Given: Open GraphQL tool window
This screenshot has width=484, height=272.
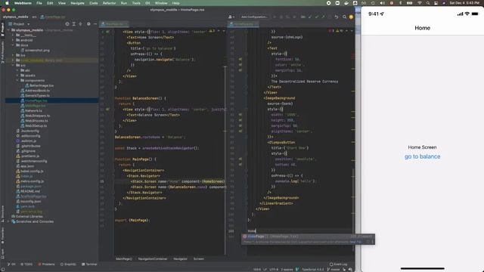Looking at the screenshot, I should [68, 264].
